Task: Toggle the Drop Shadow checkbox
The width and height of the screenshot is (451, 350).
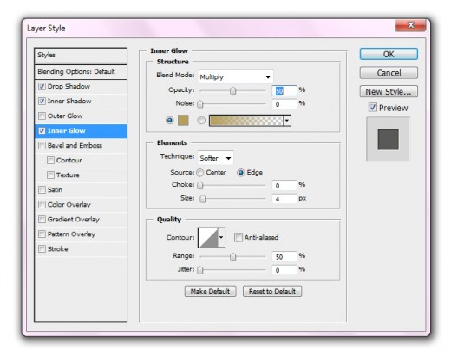Action: tap(42, 86)
